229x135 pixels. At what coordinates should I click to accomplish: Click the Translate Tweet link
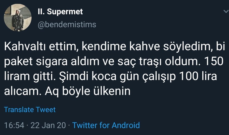(x=30, y=110)
